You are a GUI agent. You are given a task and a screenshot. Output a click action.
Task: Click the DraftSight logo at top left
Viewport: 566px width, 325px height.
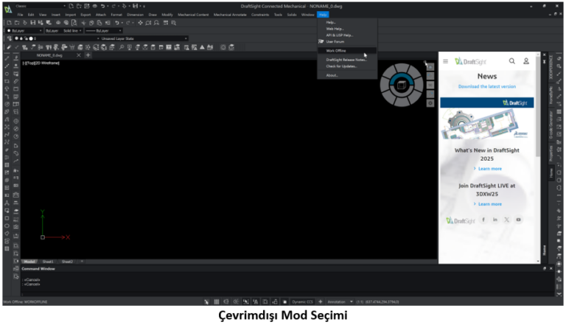[x=7, y=9]
